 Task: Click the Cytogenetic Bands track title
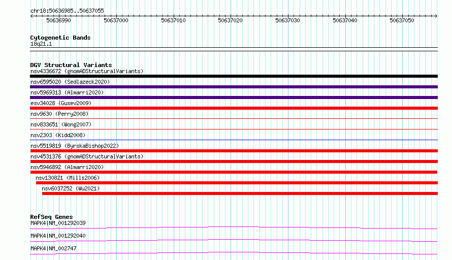(60, 38)
